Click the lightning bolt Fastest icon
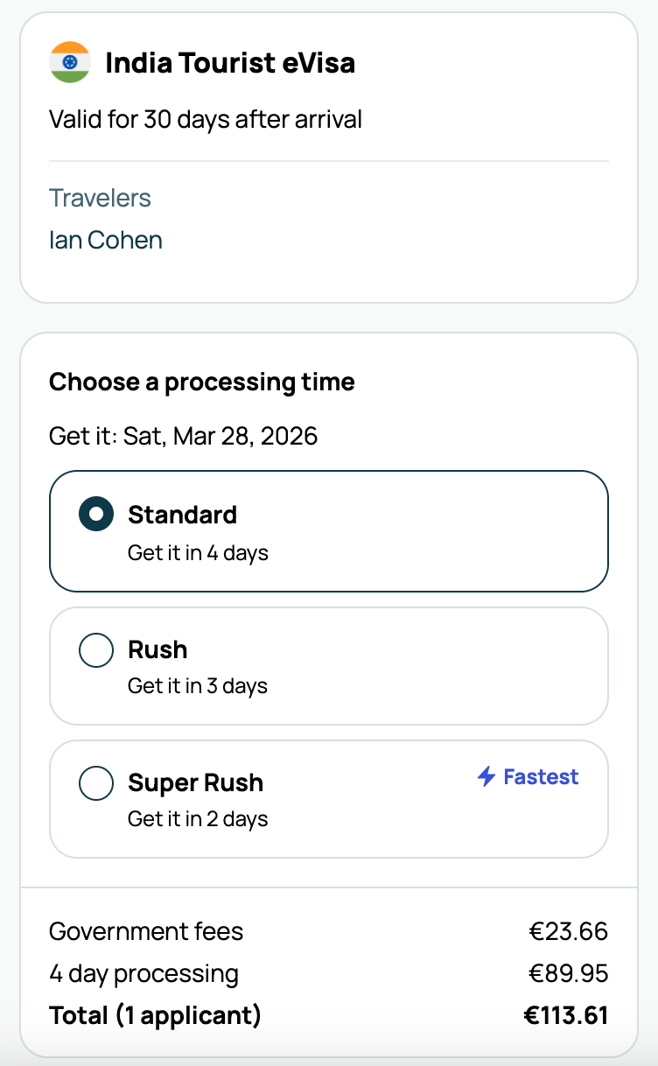 pos(486,777)
